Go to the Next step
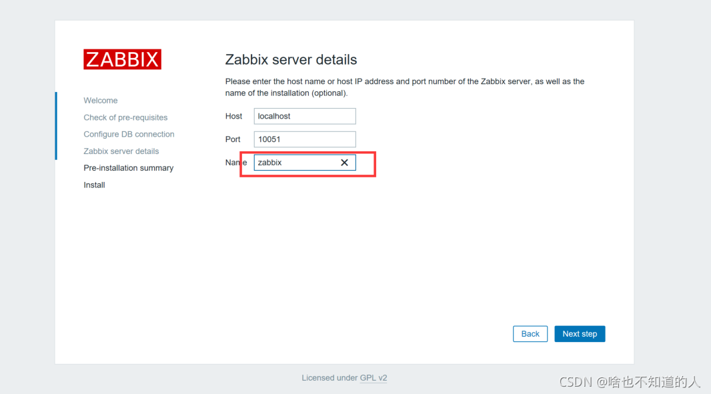Viewport: 711px width, 394px height. 580,334
